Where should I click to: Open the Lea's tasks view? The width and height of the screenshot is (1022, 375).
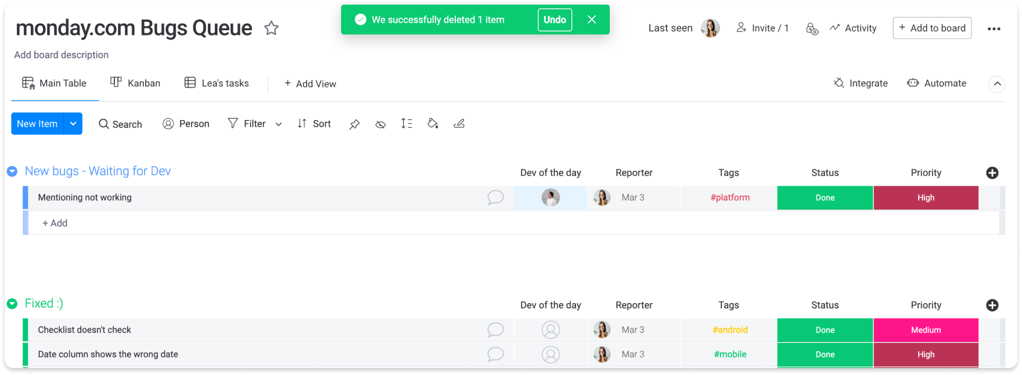coord(217,83)
